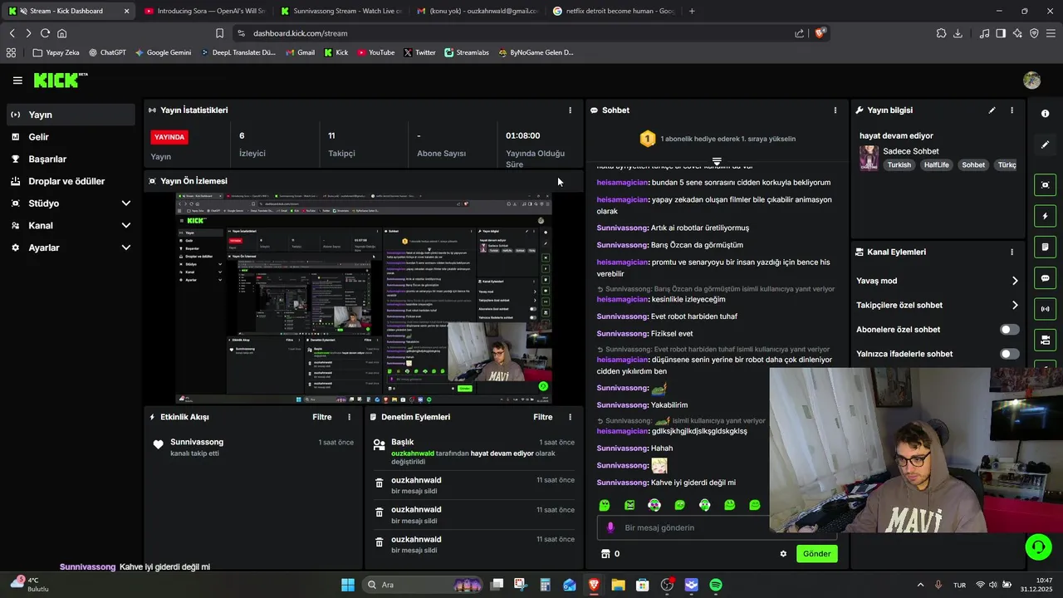Insert the last green smiling emote
The image size is (1063, 598).
755,505
